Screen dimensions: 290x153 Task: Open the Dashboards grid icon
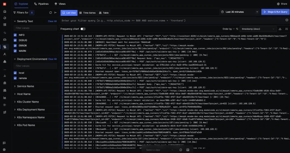(5, 25)
